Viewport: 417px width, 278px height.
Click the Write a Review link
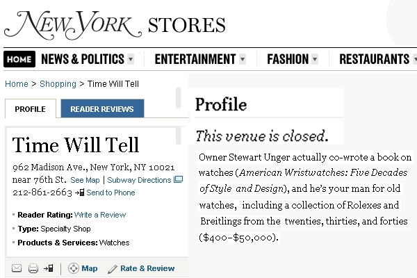point(100,215)
